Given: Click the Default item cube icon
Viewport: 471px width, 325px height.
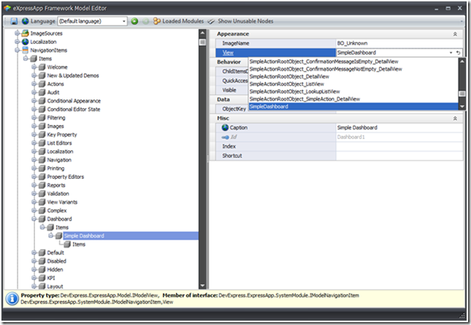Looking at the screenshot, I should (42, 253).
